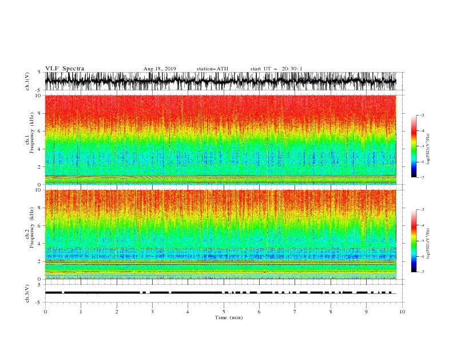Click the "station=ATH" header label

coord(212,69)
